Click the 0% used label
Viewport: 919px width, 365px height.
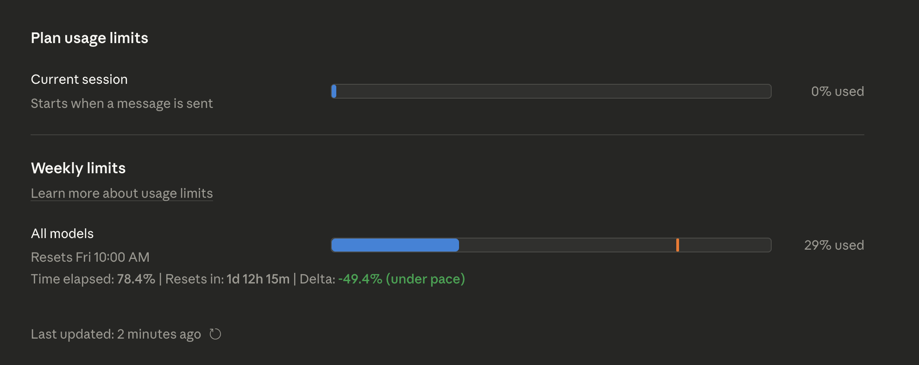(x=837, y=91)
